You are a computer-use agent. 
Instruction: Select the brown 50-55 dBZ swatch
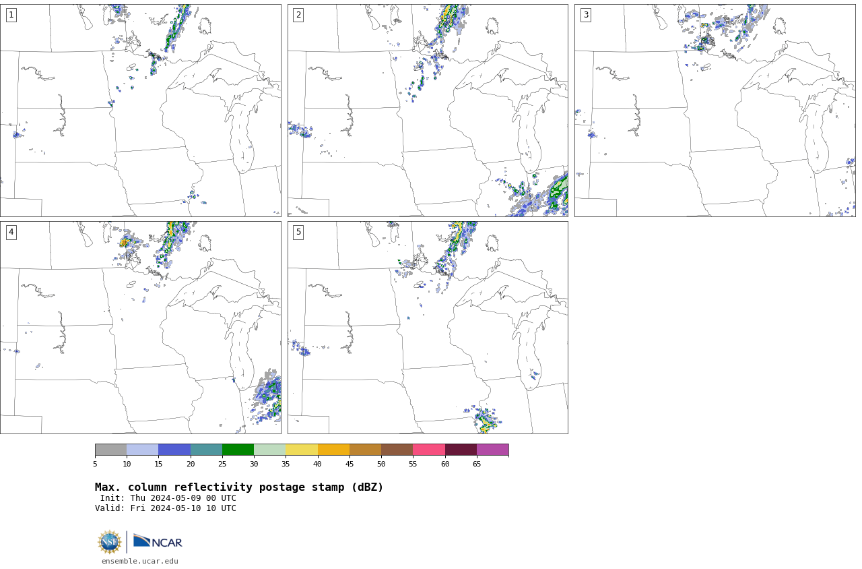397,450
